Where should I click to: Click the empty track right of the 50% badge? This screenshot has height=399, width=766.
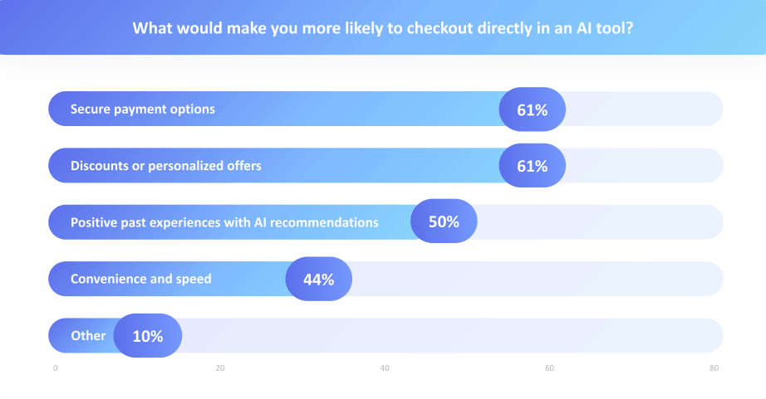coord(598,222)
